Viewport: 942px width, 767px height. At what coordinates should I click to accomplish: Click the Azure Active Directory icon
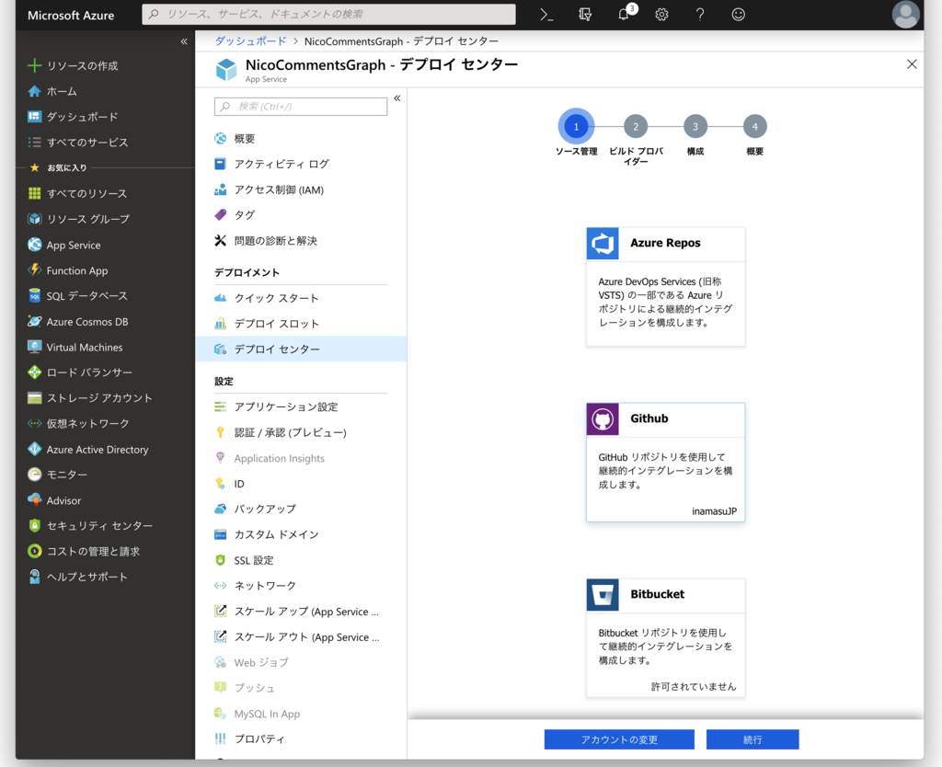point(35,450)
